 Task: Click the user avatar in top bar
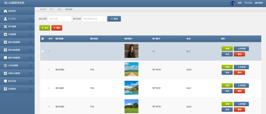click(232, 3)
